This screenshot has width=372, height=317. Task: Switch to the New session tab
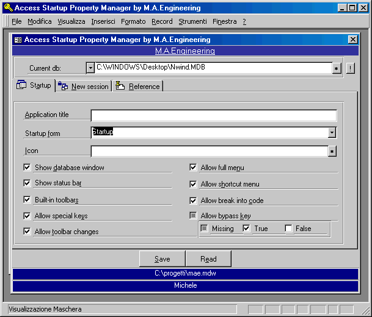(x=84, y=87)
